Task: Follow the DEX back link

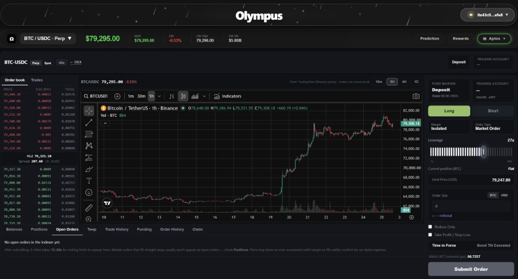Action: point(76,62)
